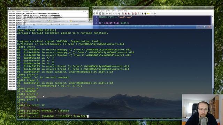The width and height of the screenshot is (223, 125).
Task: Click the '20459707829991' output value
Action: click(29, 114)
